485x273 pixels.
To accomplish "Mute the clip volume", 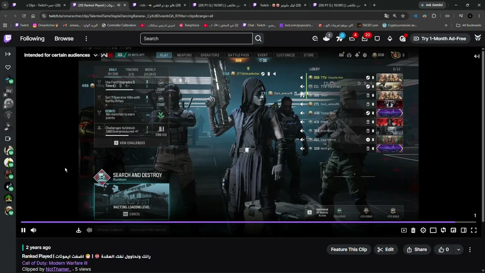I will pyautogui.click(x=33, y=230).
